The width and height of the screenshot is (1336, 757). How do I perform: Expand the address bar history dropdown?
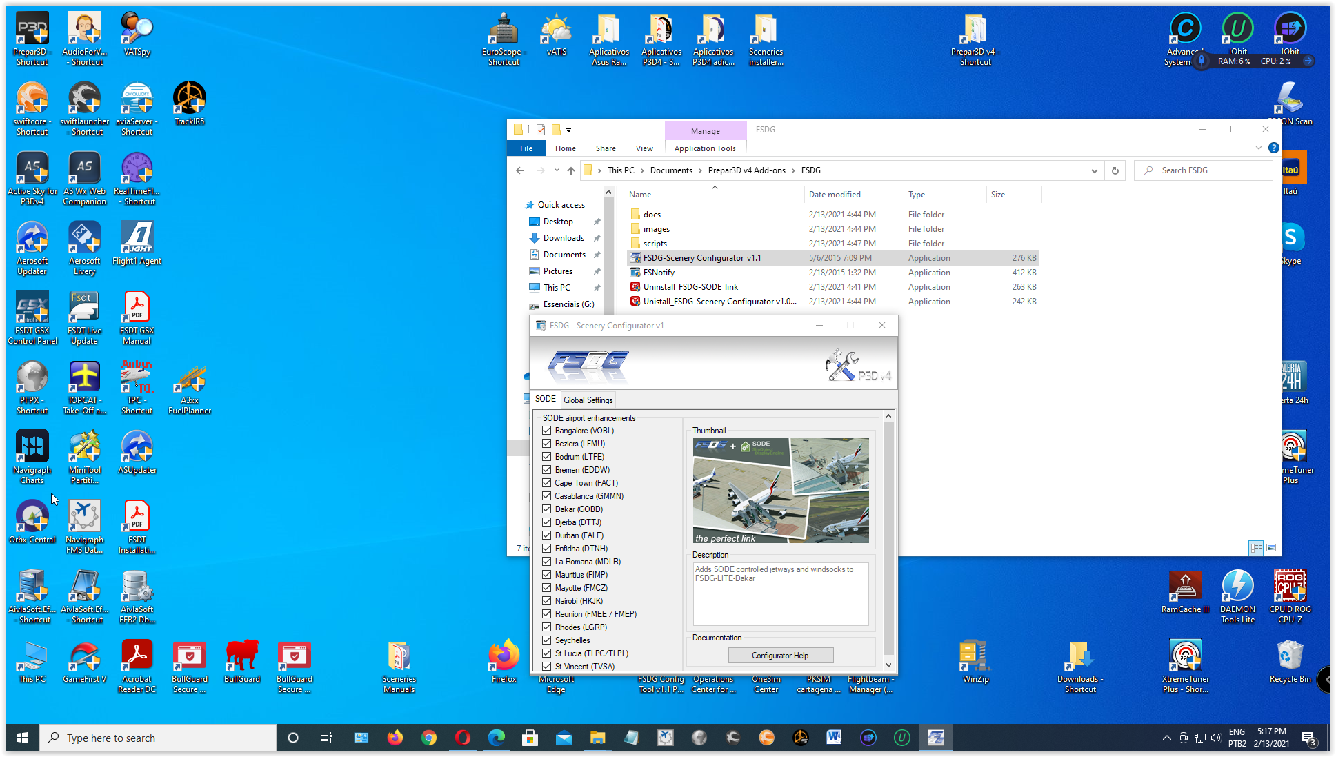point(1094,170)
